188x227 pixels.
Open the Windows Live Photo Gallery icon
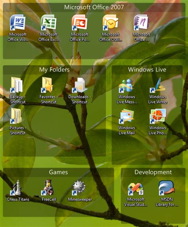[x=157, y=116]
